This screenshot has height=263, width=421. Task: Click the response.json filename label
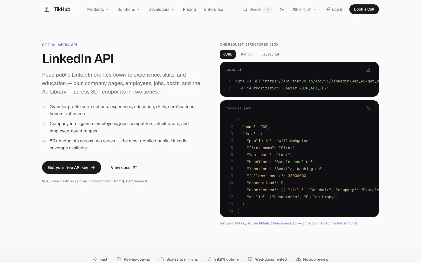click(x=239, y=108)
